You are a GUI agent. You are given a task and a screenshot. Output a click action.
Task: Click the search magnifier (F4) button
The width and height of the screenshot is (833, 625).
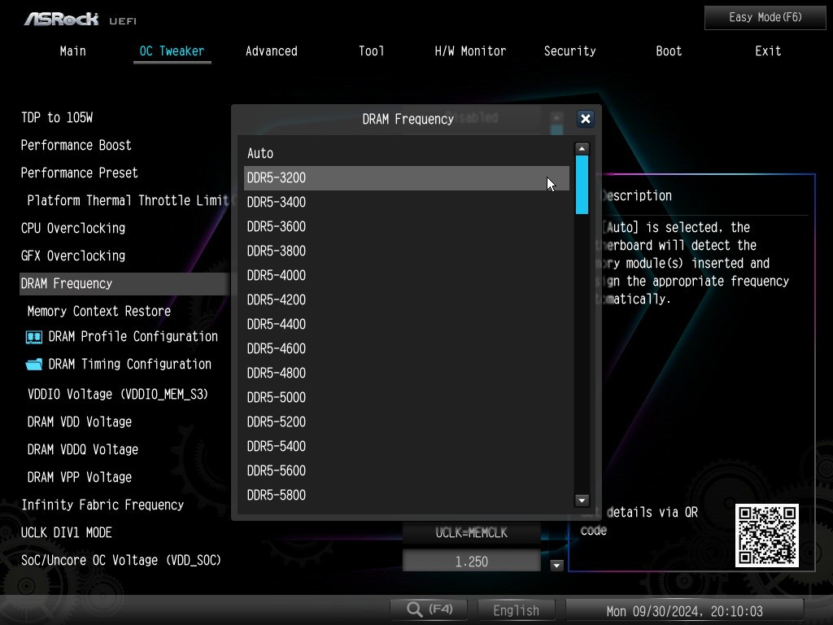(x=430, y=610)
